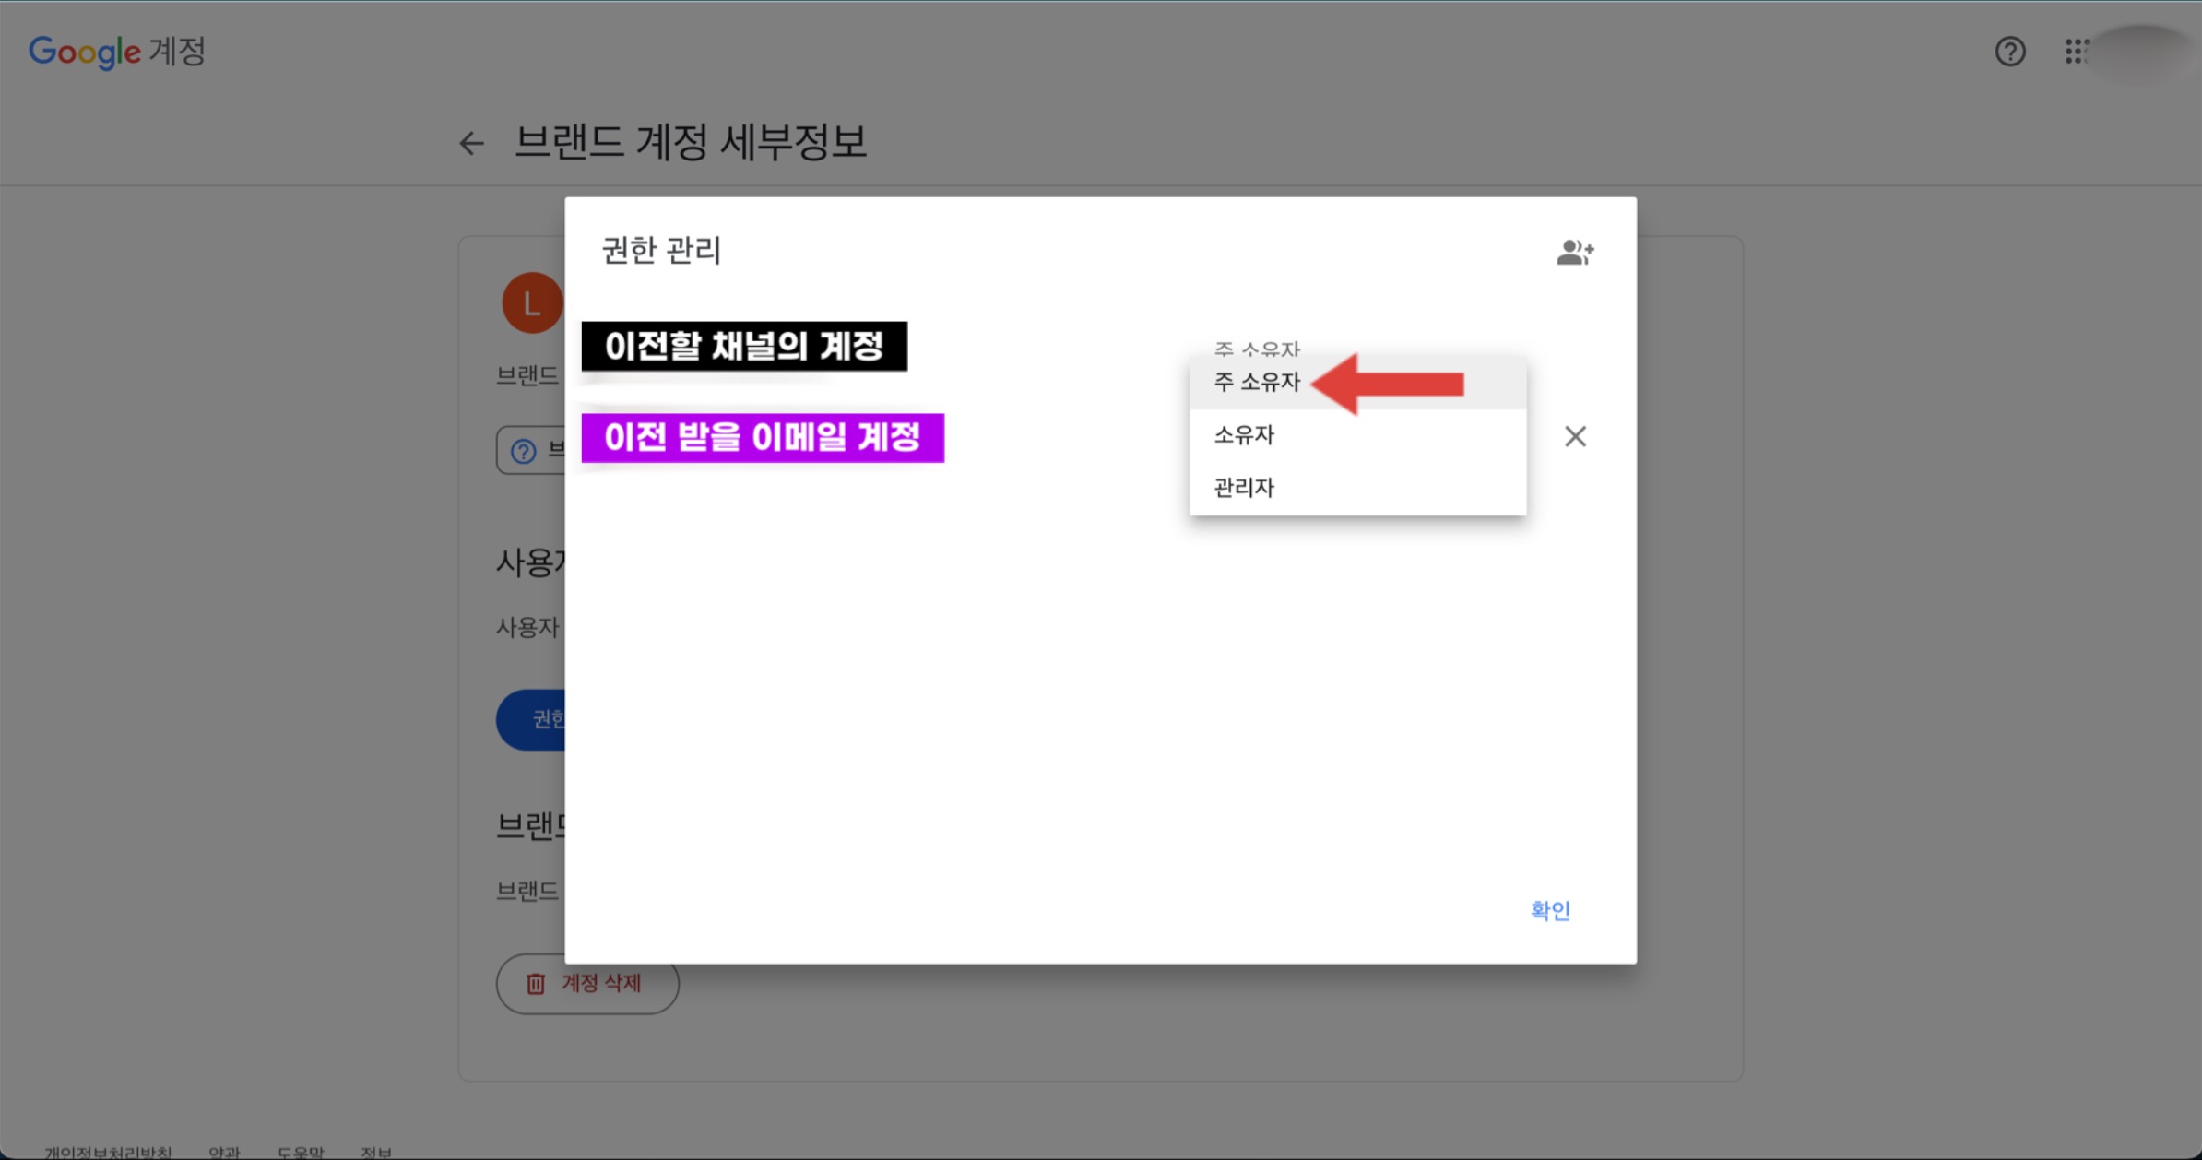This screenshot has width=2202, height=1160.
Task: Open the 도움말 footer link
Action: click(x=301, y=1152)
